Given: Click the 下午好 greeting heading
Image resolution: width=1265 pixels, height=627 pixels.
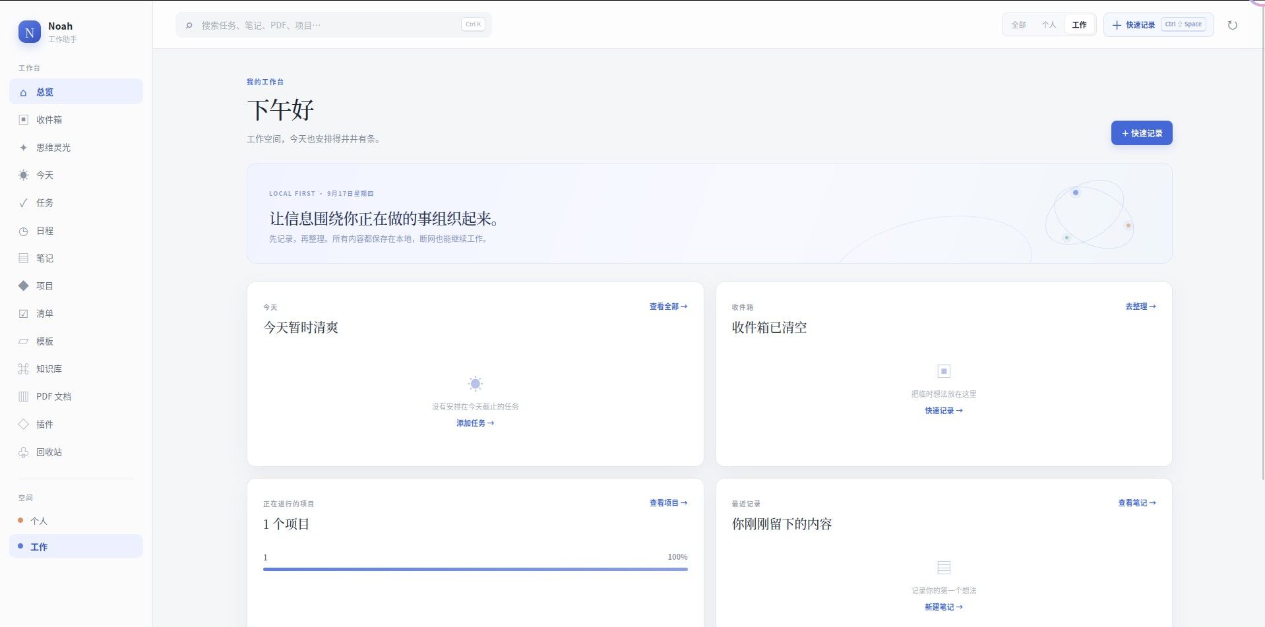Looking at the screenshot, I should (x=280, y=109).
